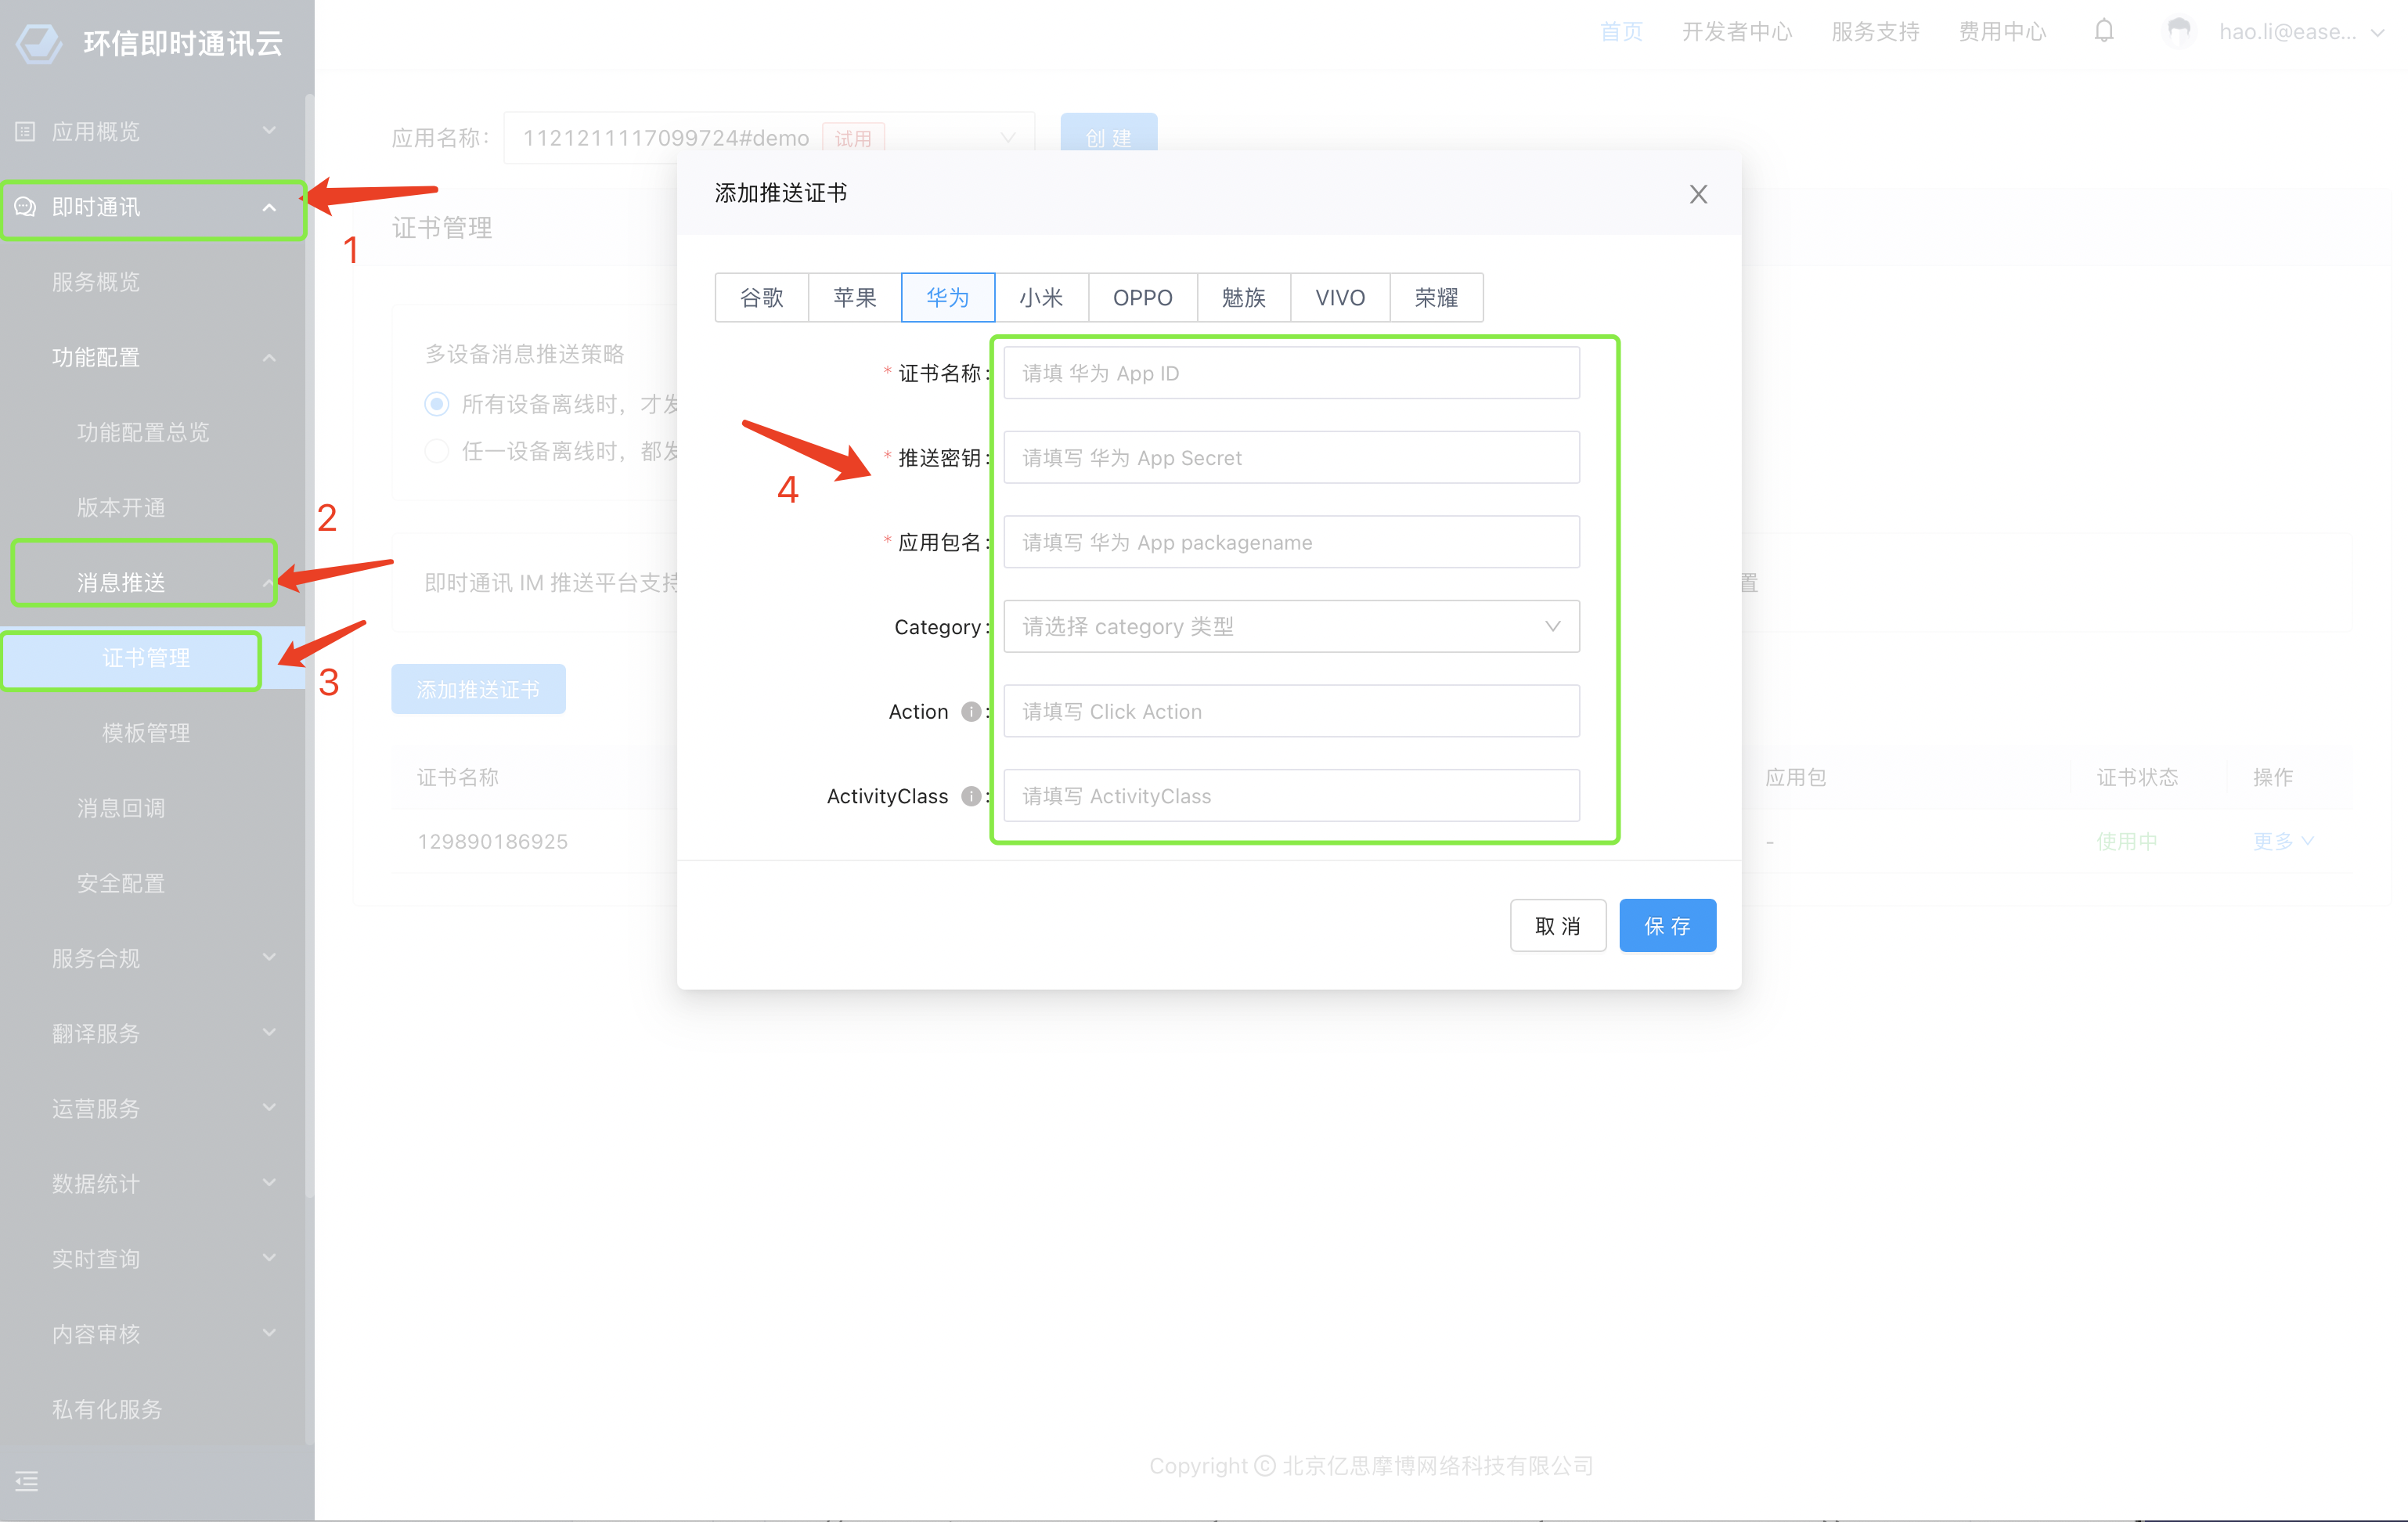The width and height of the screenshot is (2408, 1522).
Task: Select 所有设备离线时 radio option
Action: [x=436, y=404]
